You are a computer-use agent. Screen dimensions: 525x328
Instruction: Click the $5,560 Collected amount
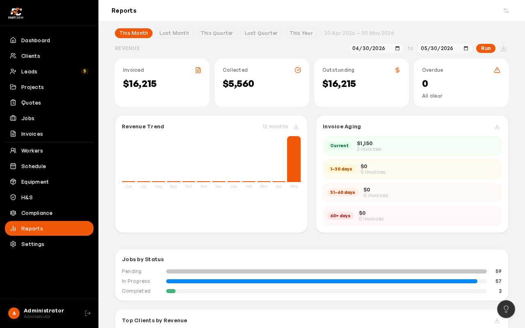click(238, 84)
